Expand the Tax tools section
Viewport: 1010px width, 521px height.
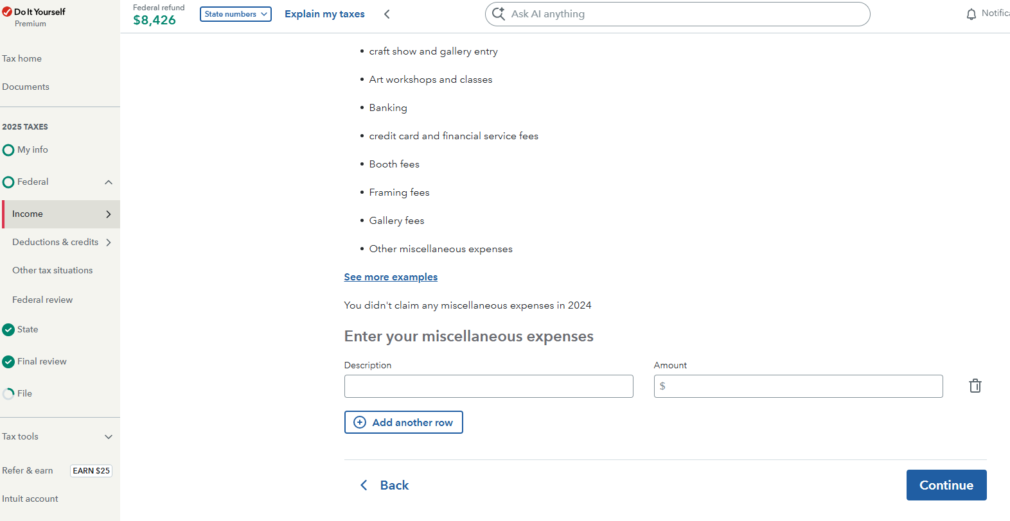point(109,437)
